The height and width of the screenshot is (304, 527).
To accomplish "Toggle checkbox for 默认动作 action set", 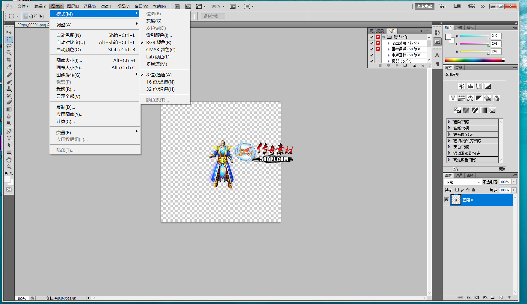I will (x=372, y=37).
